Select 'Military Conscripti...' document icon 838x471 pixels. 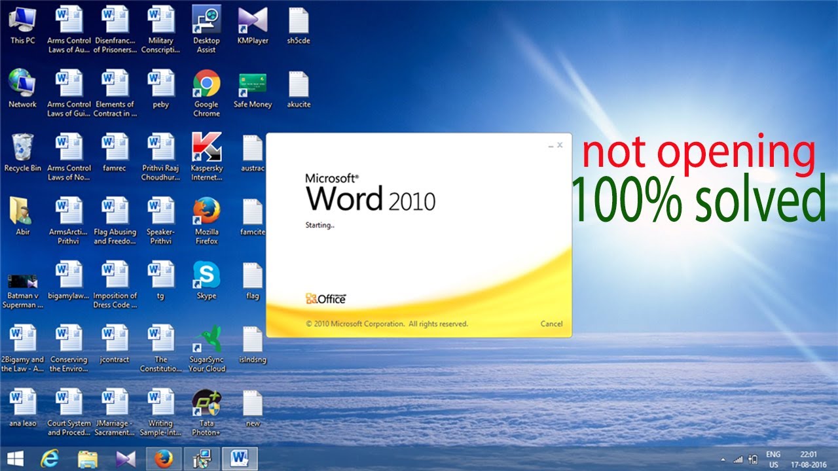click(x=160, y=30)
